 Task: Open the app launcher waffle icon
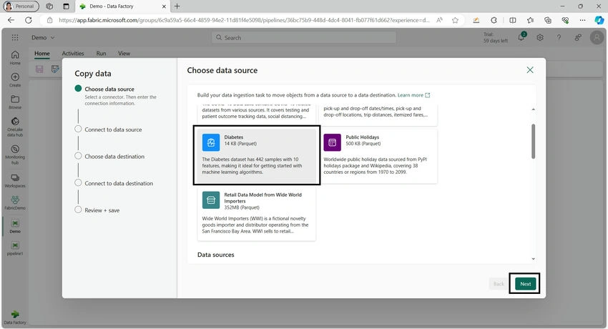coord(15,38)
